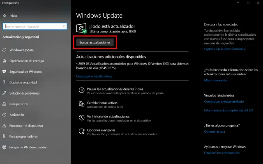The image size is (263, 164).
Task: Open Seguridad de Windows shield icon
Action: [5, 72]
